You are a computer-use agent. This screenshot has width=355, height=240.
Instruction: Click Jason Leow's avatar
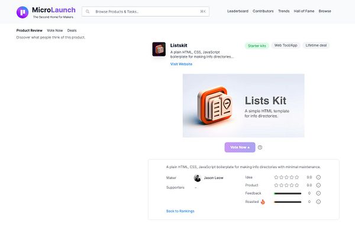(198, 178)
